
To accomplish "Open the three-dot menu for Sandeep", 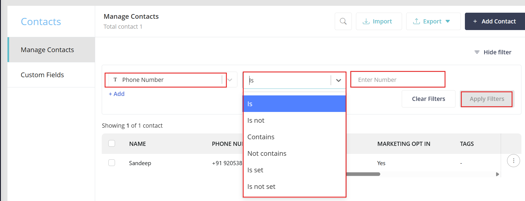I will [513, 160].
